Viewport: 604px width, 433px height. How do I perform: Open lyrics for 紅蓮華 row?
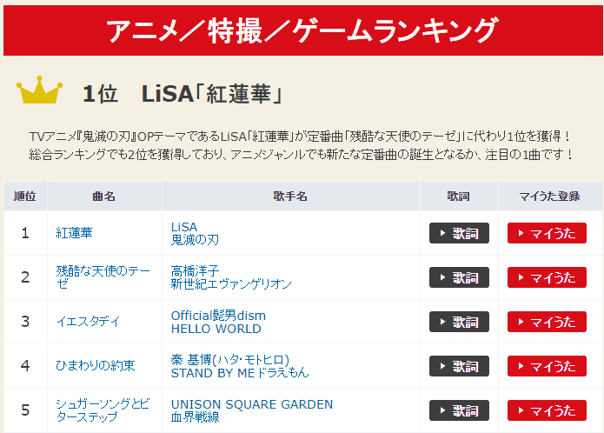point(459,233)
